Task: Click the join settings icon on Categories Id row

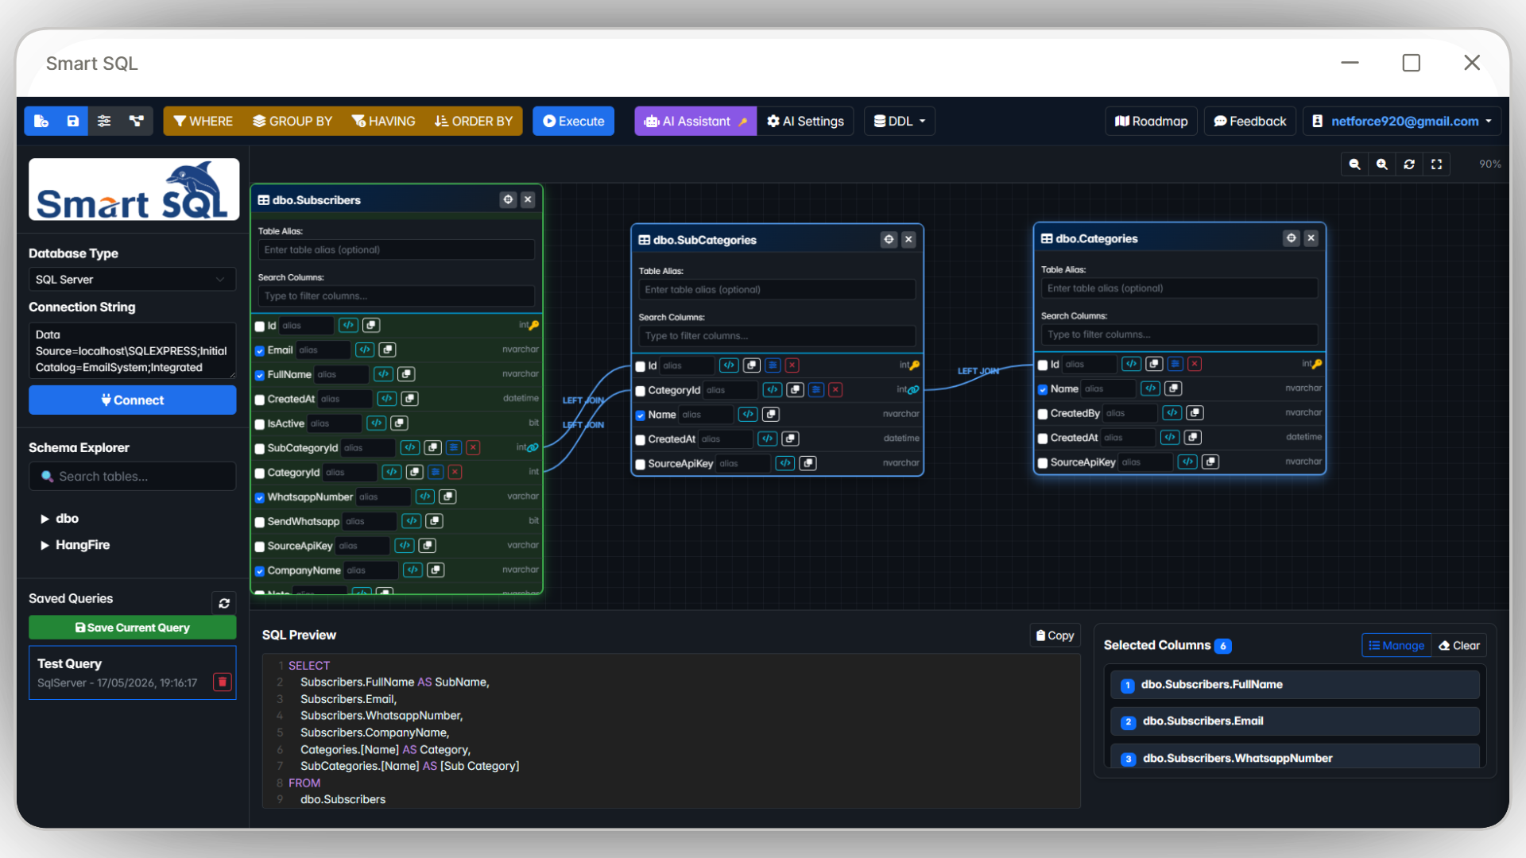Action: [x=1175, y=365]
